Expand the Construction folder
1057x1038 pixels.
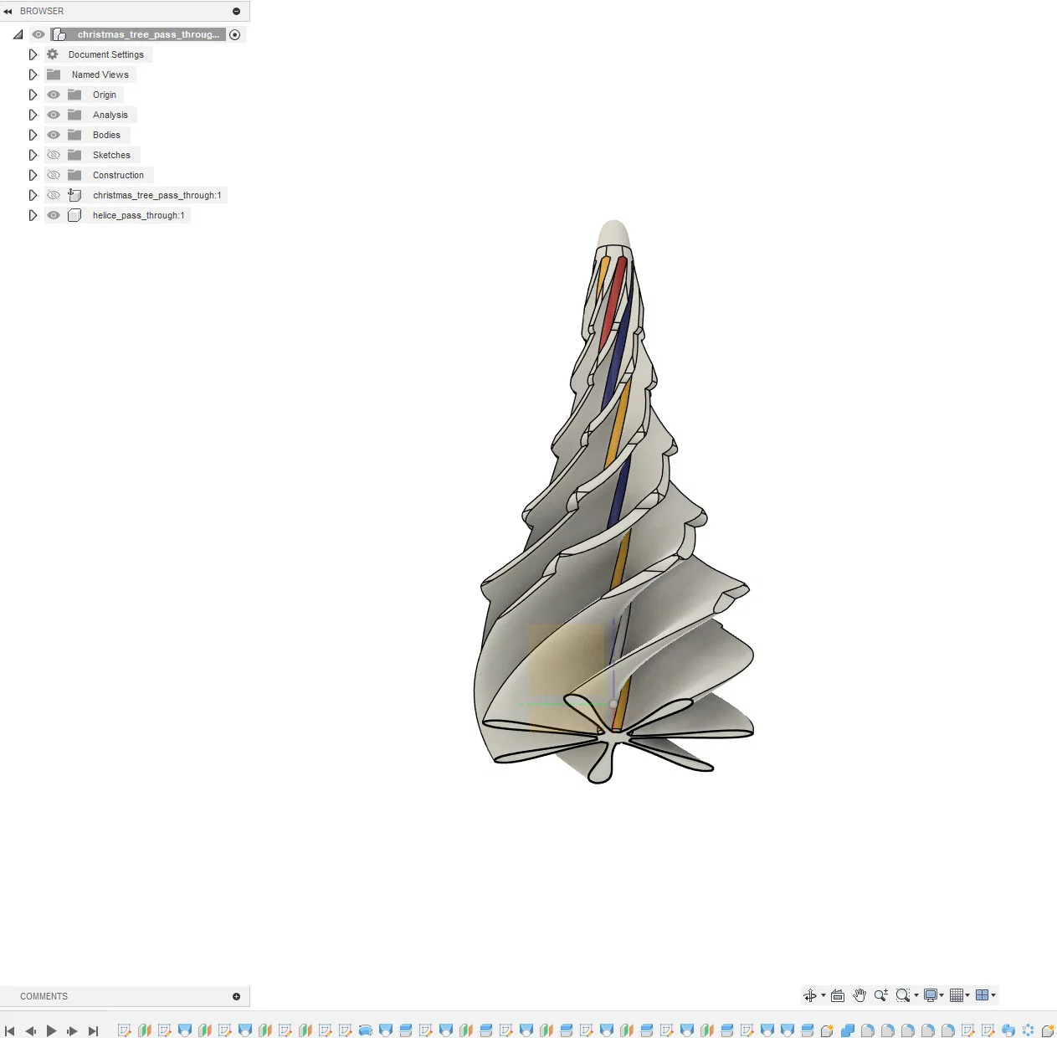tap(33, 175)
